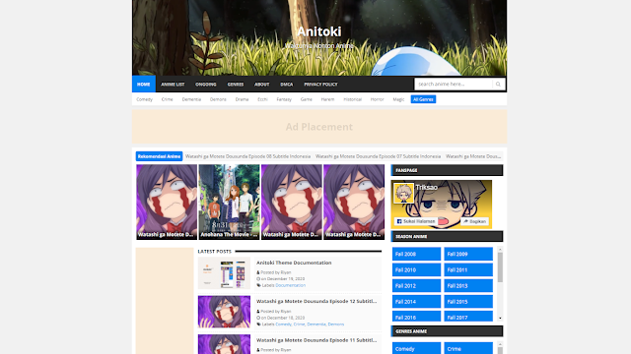Screen dimensions: 631x354
Task: Open the Episode 07 Subtitle Indonesia ticker link
Action: (378, 156)
